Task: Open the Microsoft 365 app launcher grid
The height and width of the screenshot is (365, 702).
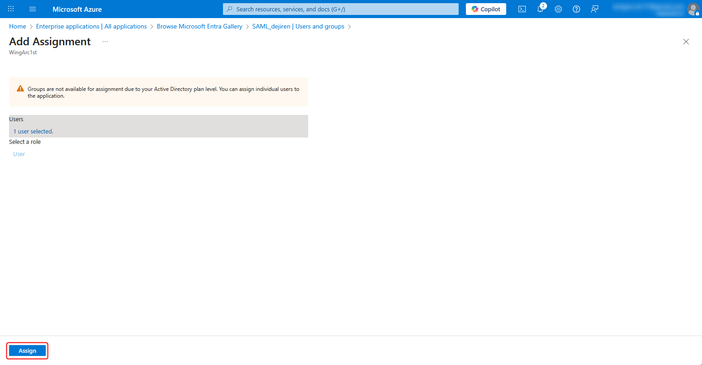Action: [x=11, y=9]
